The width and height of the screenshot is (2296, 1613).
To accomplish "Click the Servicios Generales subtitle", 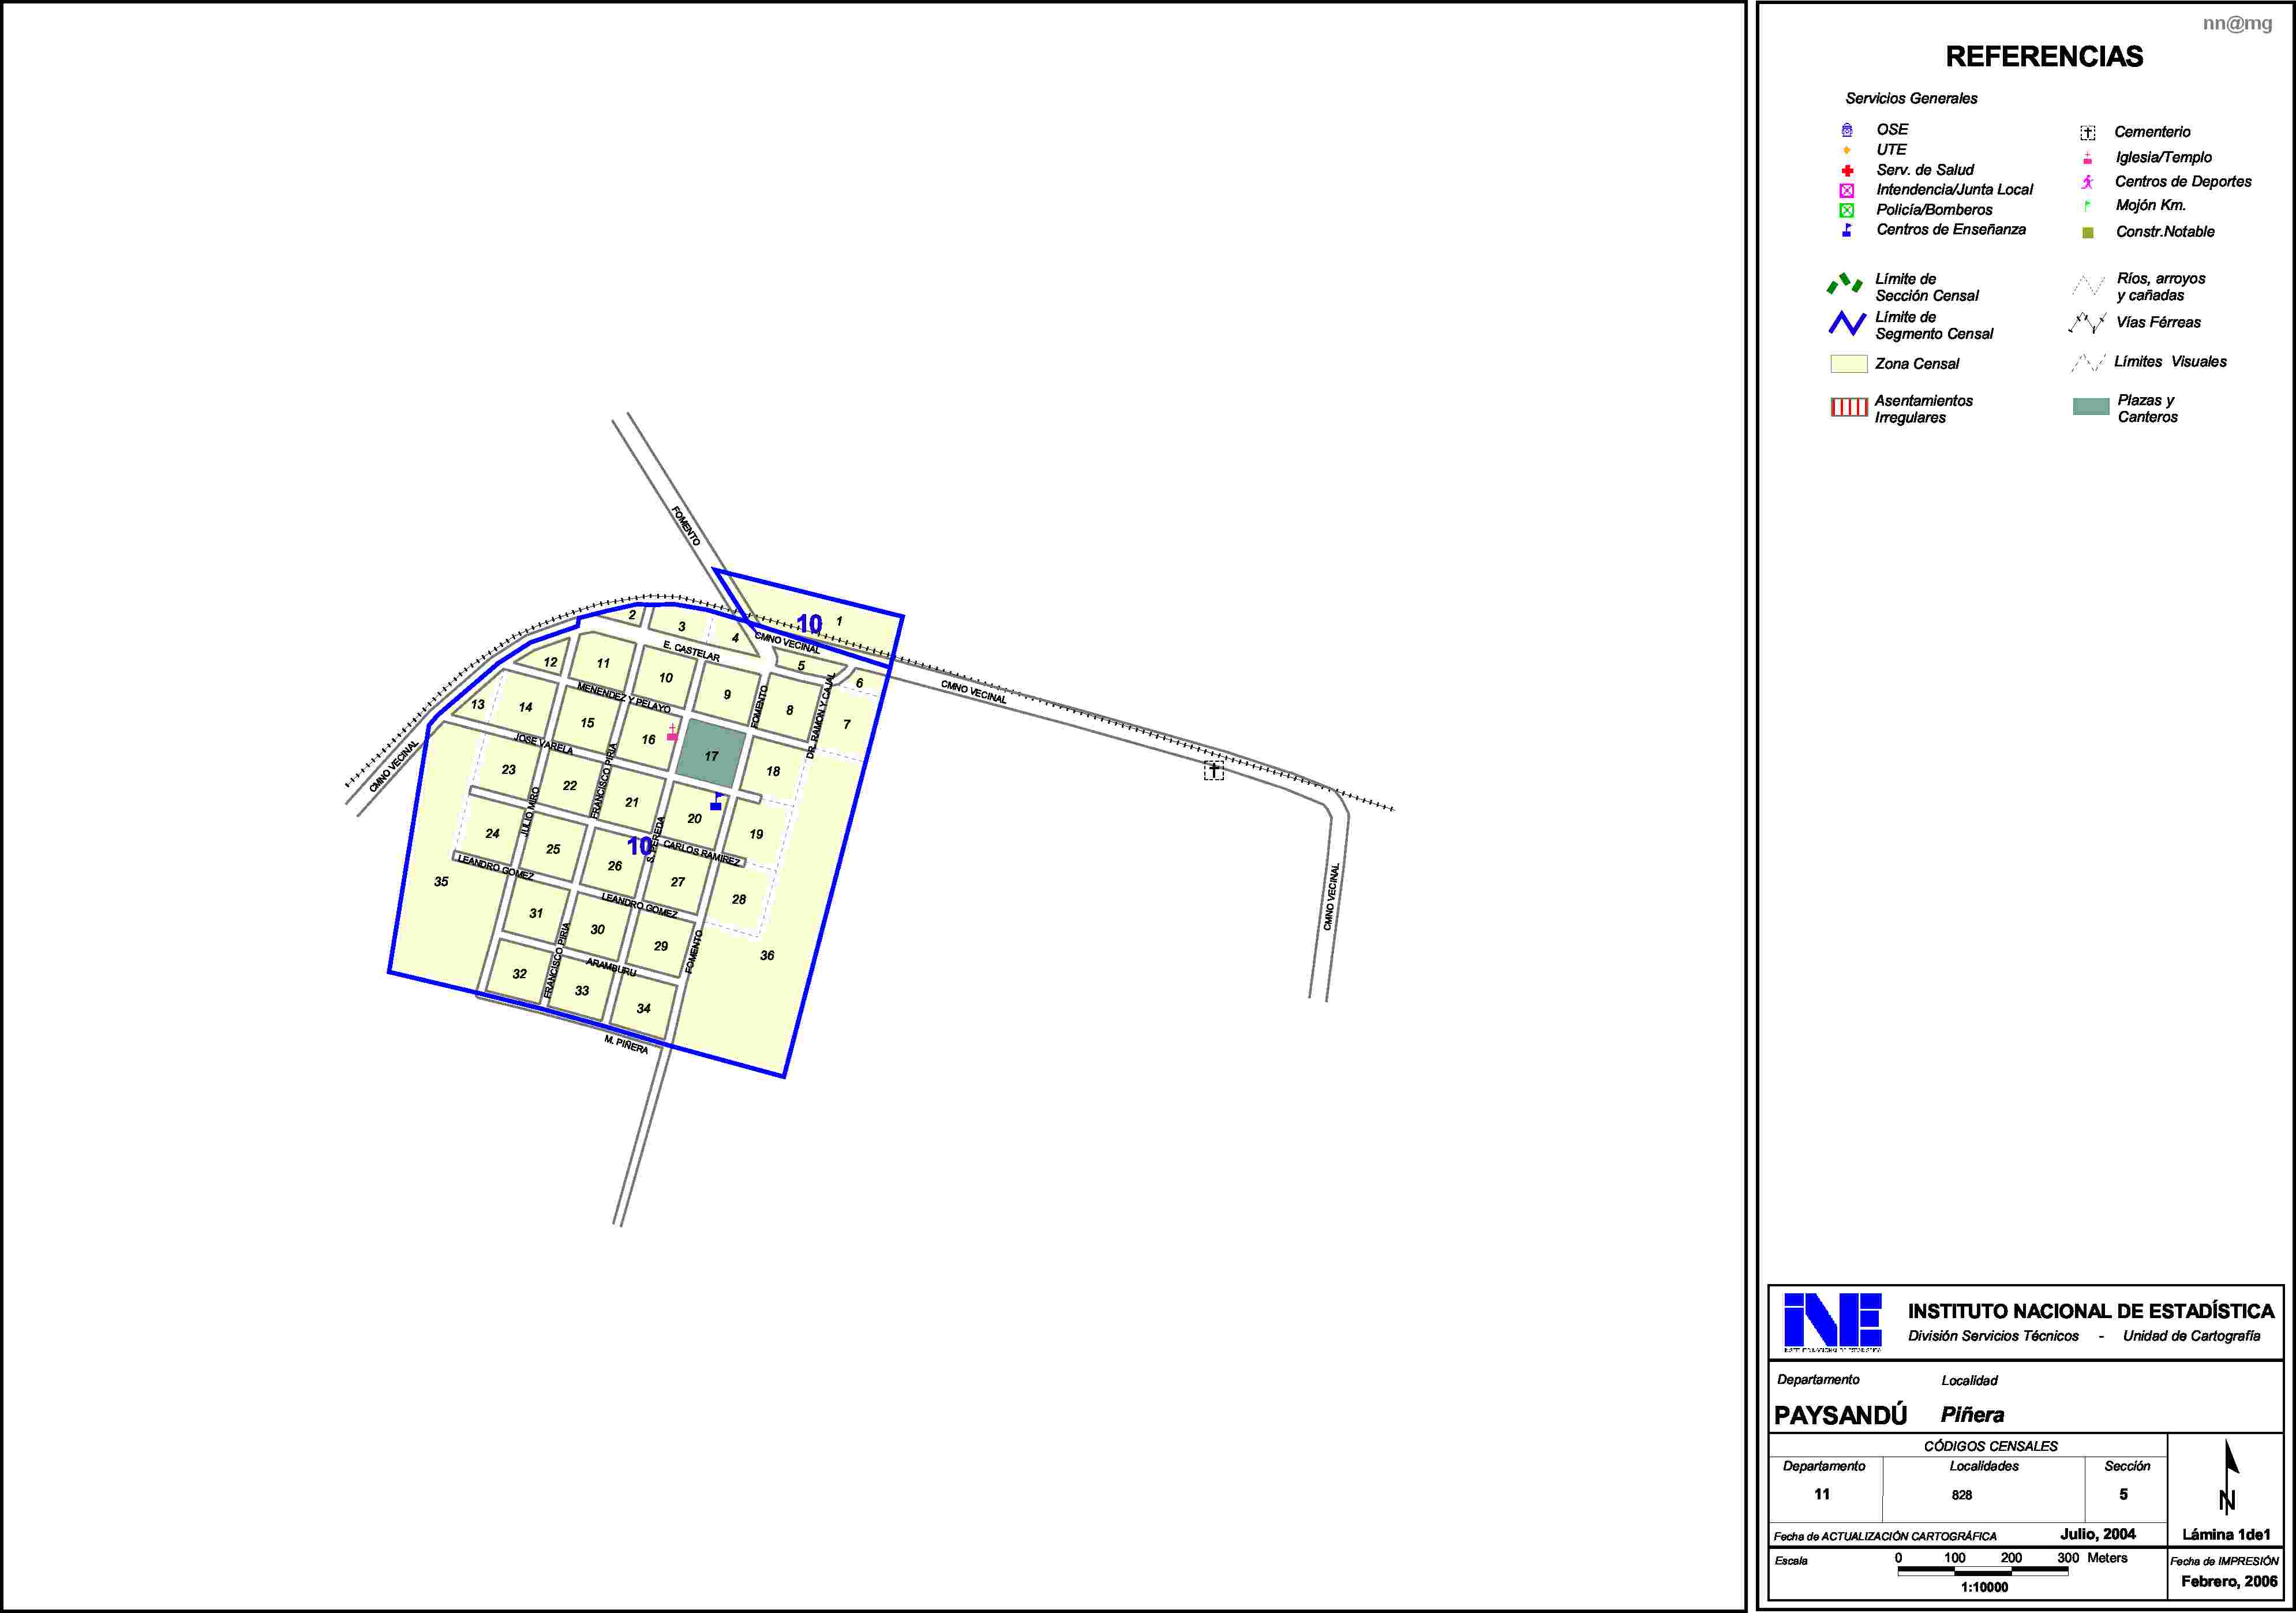I will (x=1911, y=98).
